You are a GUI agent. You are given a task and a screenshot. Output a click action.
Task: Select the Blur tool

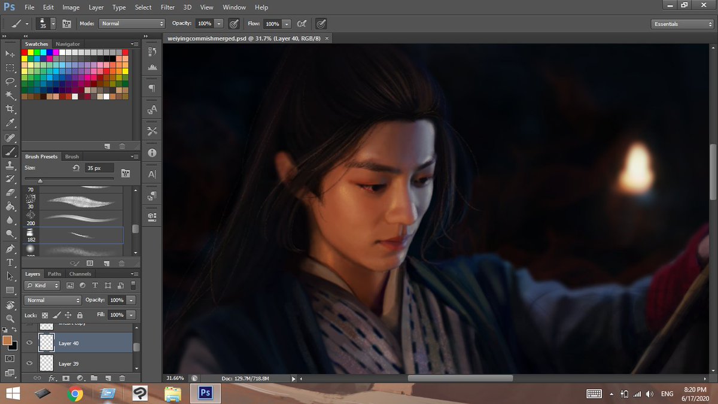pyautogui.click(x=10, y=220)
